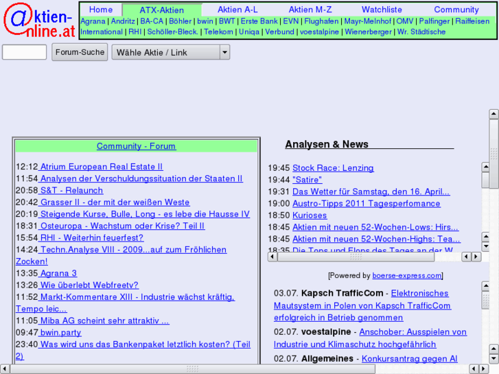Image resolution: width=499 pixels, height=374 pixels.
Task: Open the bwin.party forum thread
Action: pyautogui.click(x=60, y=333)
